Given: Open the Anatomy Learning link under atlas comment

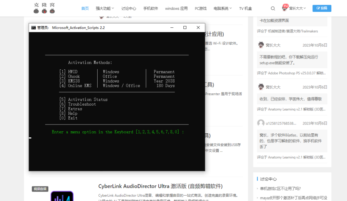Looking at the screenshot, I should pyautogui.click(x=297, y=157).
